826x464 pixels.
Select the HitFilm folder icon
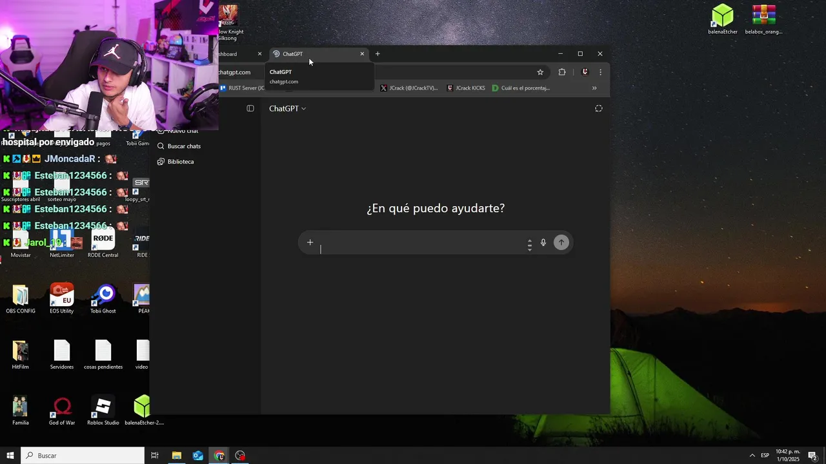tap(21, 355)
